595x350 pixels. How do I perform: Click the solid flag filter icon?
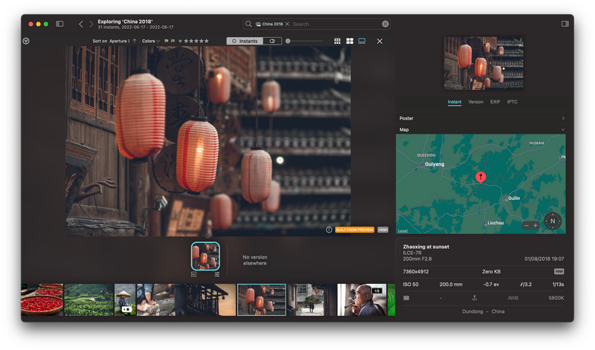(166, 41)
